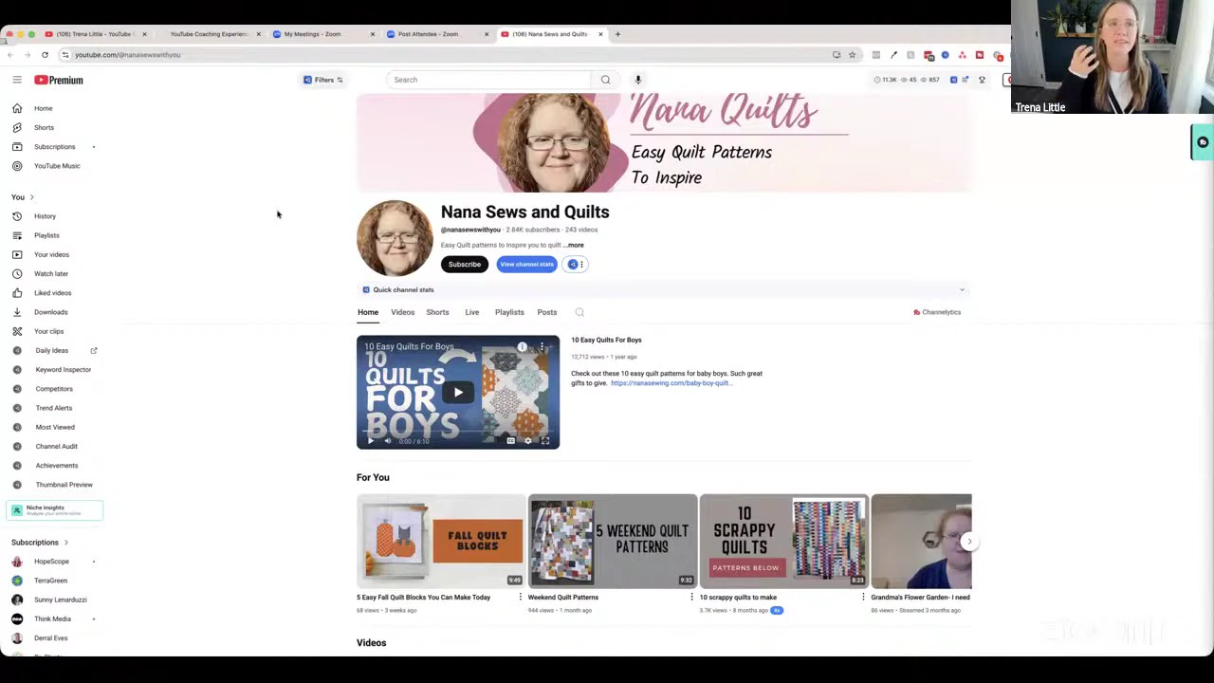This screenshot has height=683, width=1214.
Task: Click the Subscribe button
Action: tap(465, 265)
